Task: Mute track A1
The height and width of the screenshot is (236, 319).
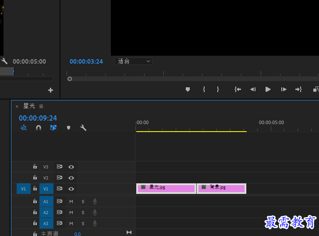Action: (71, 202)
